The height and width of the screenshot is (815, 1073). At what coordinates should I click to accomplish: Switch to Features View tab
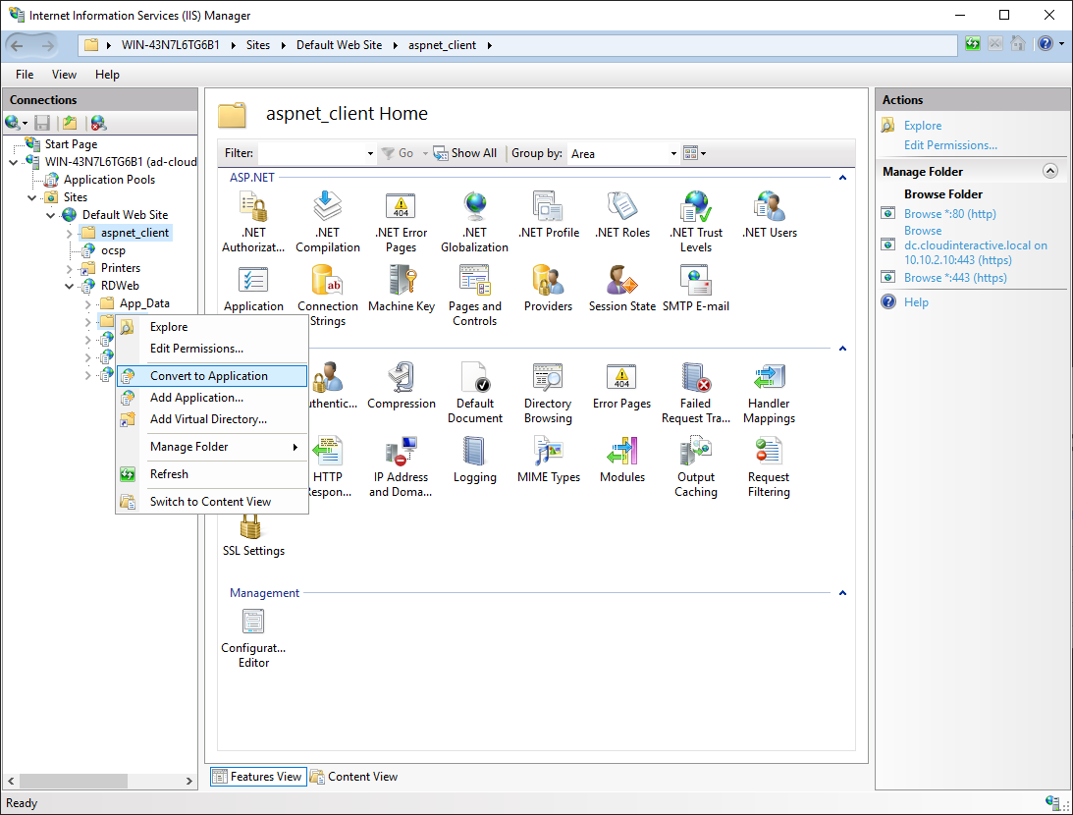pos(258,777)
